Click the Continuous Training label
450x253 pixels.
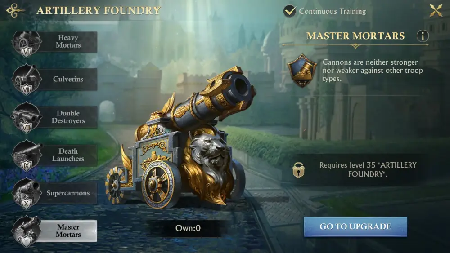(x=333, y=12)
